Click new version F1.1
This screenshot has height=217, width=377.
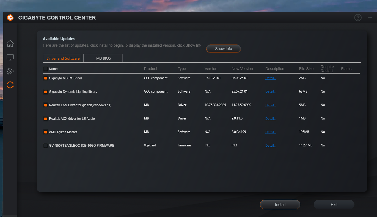(x=234, y=145)
